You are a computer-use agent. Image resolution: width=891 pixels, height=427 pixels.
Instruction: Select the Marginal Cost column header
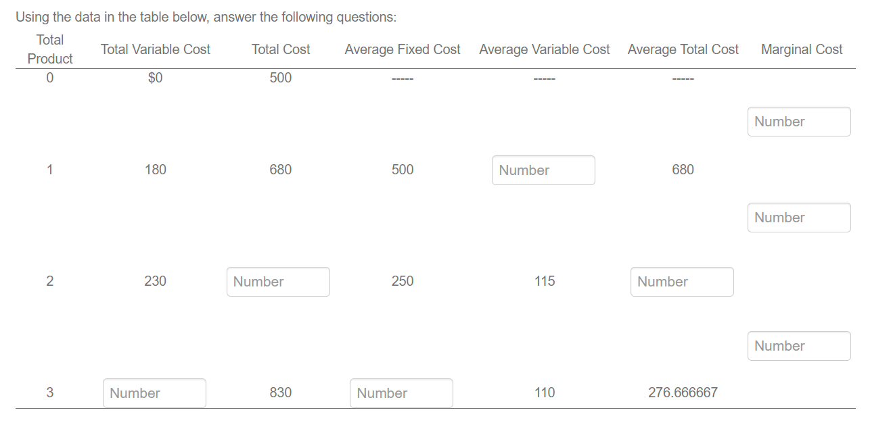801,49
